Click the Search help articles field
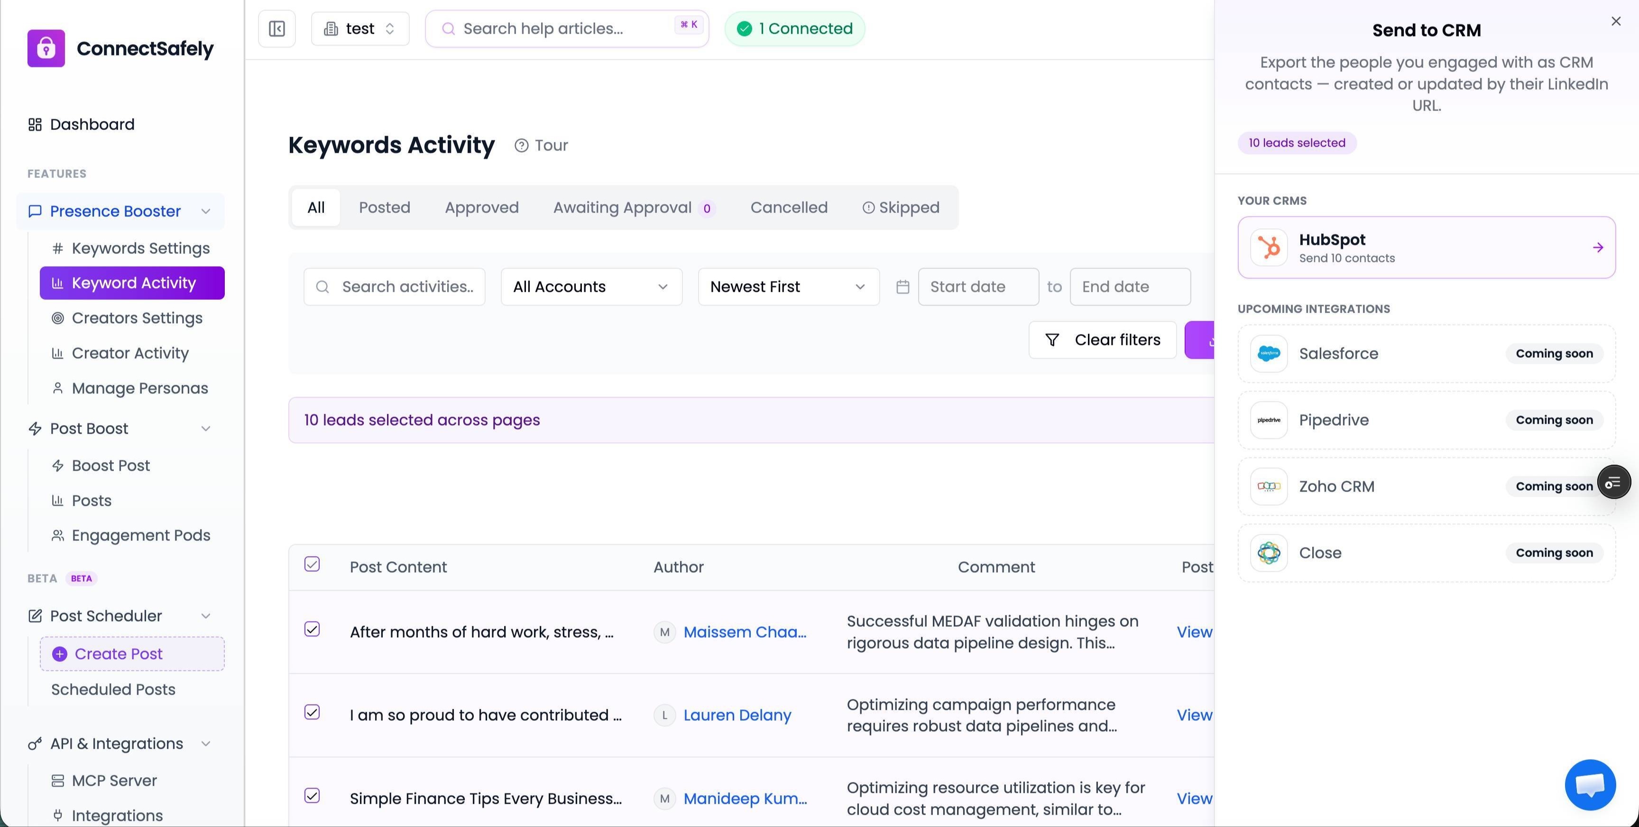This screenshot has height=827, width=1639. [567, 28]
